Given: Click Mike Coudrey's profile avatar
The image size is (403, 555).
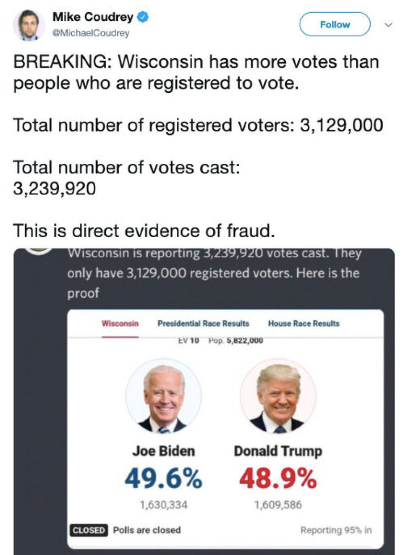Looking at the screenshot, I should pyautogui.click(x=29, y=25).
